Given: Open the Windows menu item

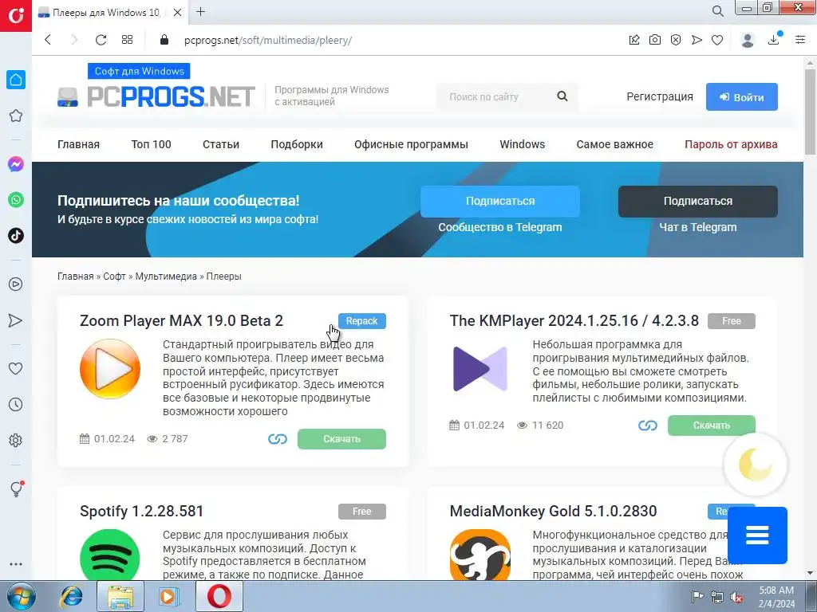Looking at the screenshot, I should [522, 145].
